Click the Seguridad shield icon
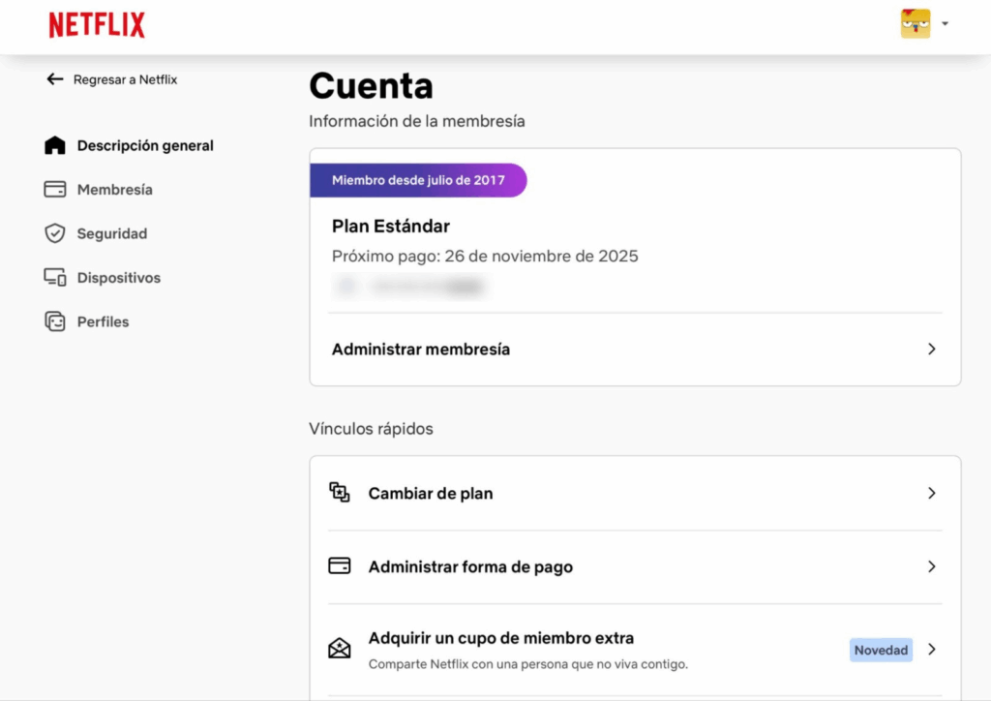The width and height of the screenshot is (991, 701). tap(55, 233)
